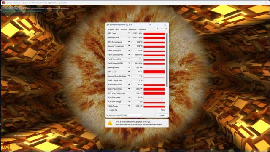Click the Reset button
The image size is (270, 152).
(163, 110)
